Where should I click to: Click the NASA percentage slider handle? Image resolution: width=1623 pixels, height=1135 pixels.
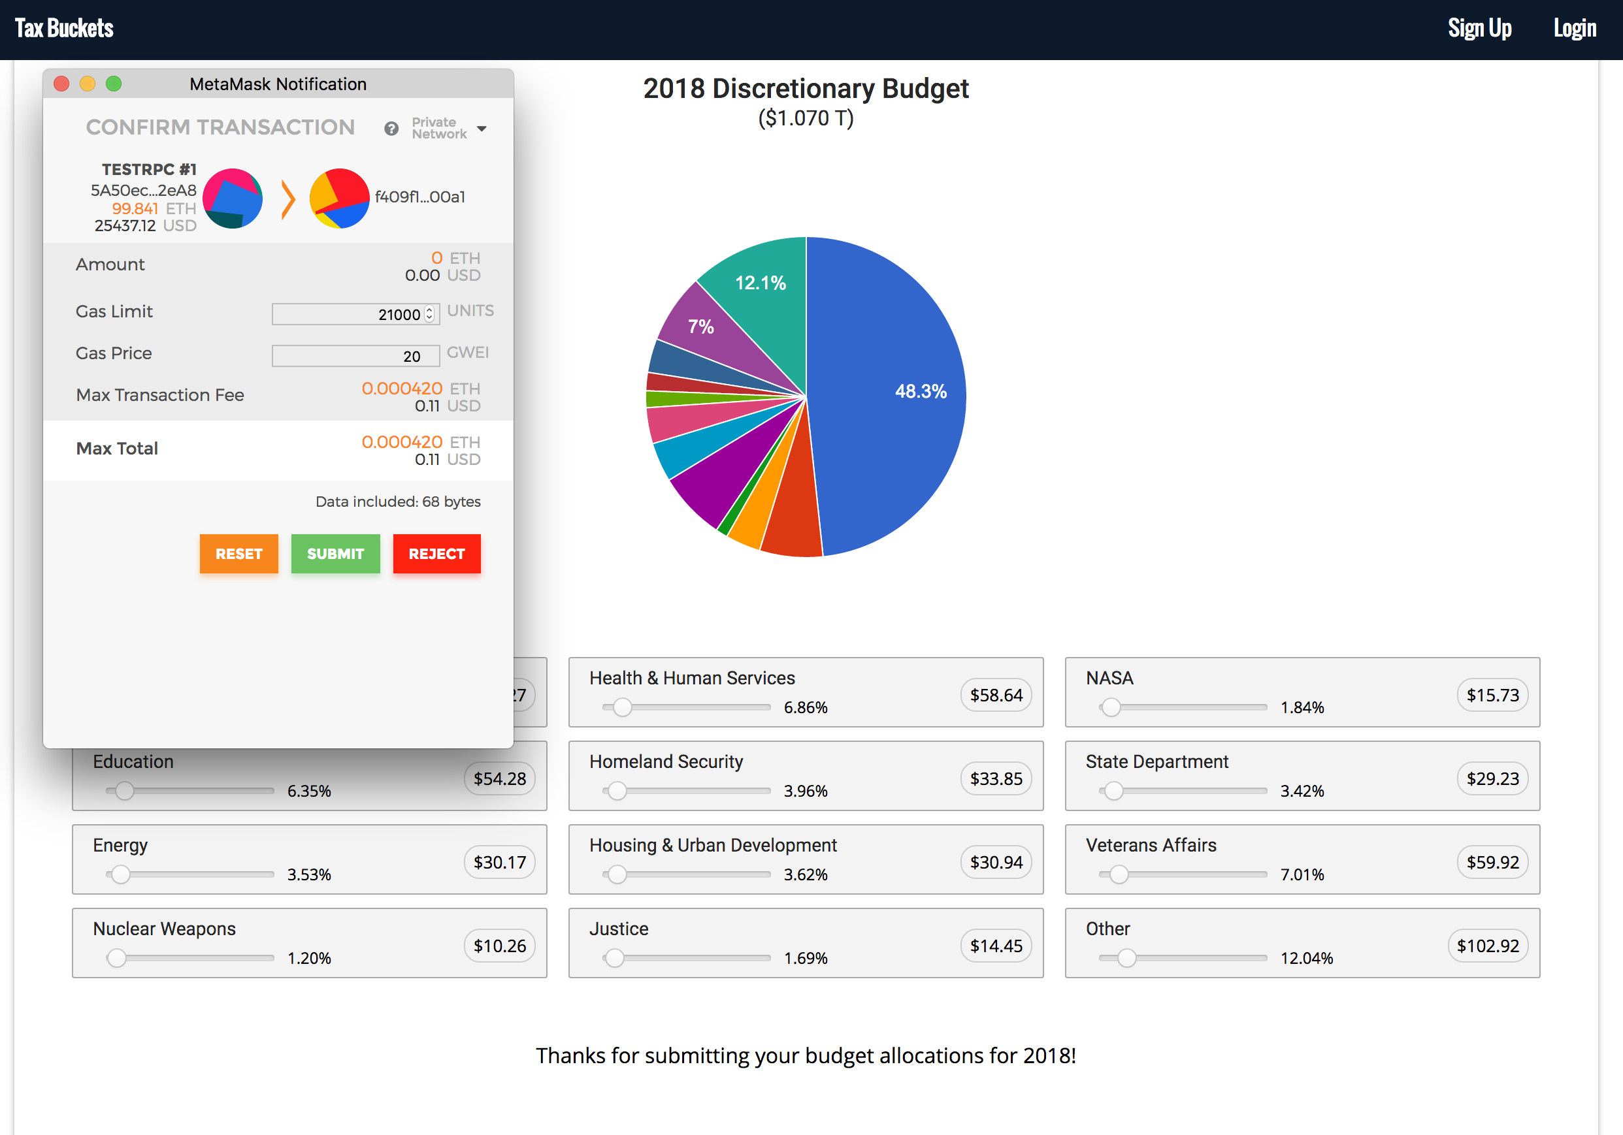[x=1111, y=707]
